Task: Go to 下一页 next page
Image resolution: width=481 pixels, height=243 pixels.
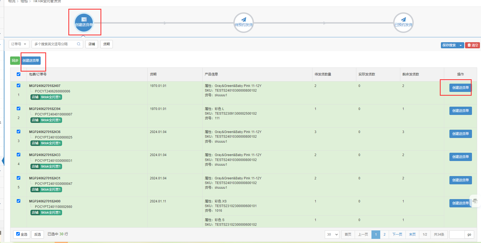Action: [x=397, y=234]
